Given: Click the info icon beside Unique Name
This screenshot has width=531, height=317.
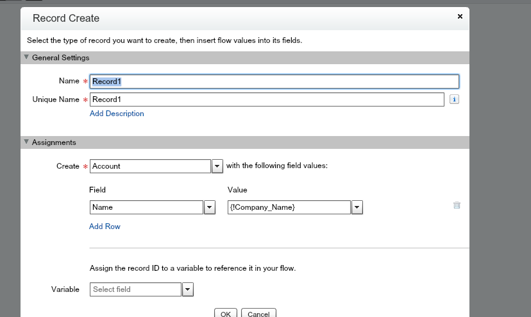Looking at the screenshot, I should pyautogui.click(x=454, y=99).
